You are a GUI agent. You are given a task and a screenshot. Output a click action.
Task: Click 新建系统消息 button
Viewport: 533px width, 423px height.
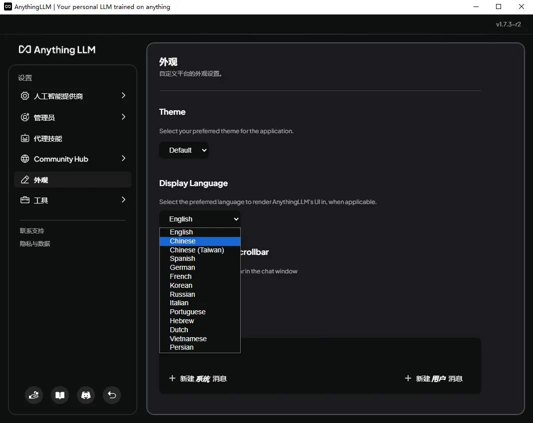point(198,379)
